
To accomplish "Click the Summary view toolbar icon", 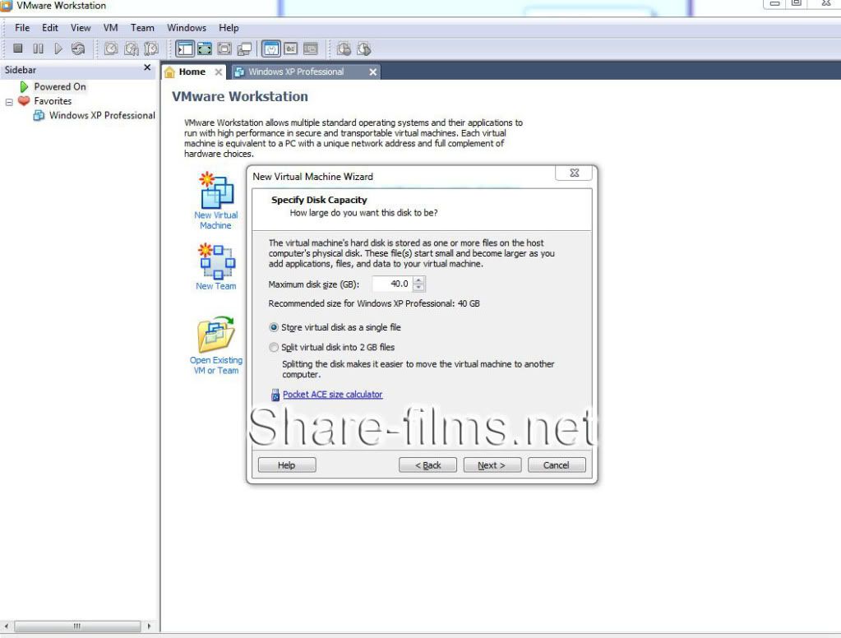I will coord(270,49).
